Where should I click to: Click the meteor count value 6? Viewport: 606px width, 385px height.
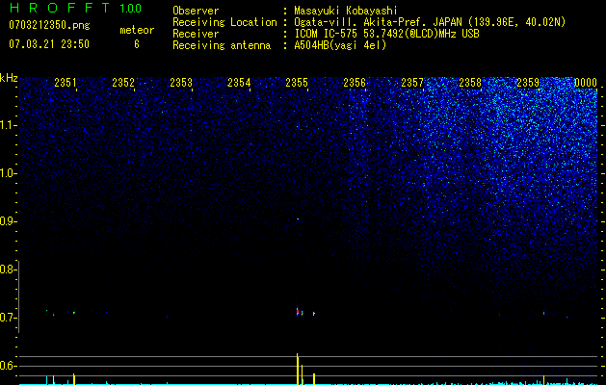pos(137,44)
